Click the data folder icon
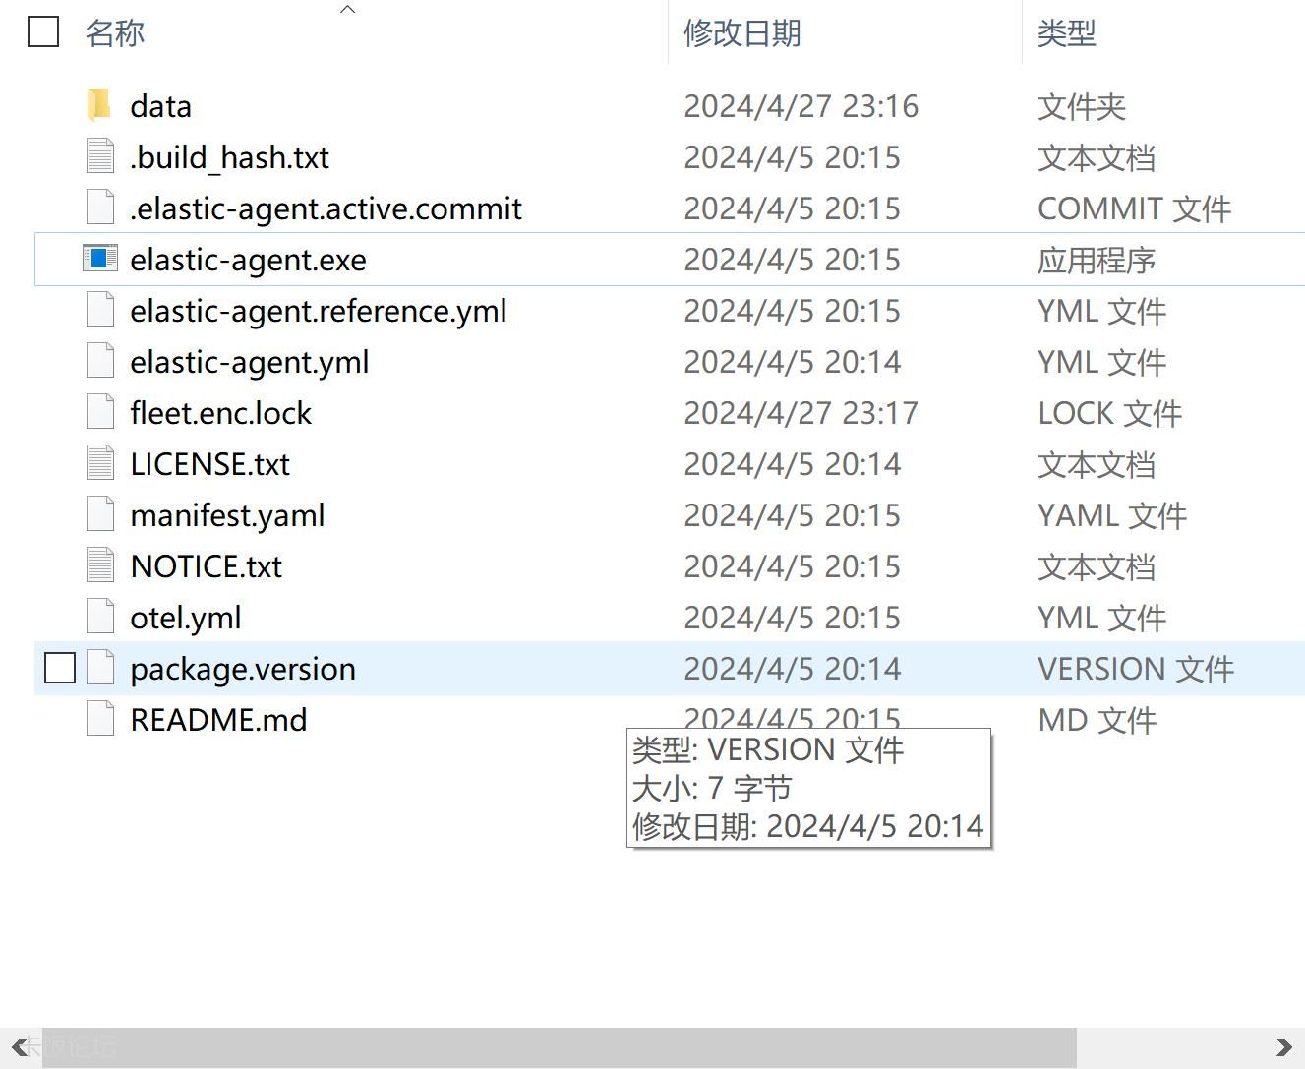This screenshot has height=1069, width=1305. pos(98,105)
